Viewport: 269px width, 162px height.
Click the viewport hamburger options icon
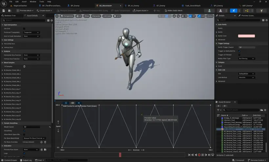coord(57,16)
